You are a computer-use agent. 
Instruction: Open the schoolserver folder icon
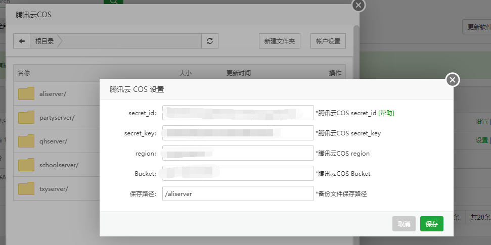tap(26, 165)
